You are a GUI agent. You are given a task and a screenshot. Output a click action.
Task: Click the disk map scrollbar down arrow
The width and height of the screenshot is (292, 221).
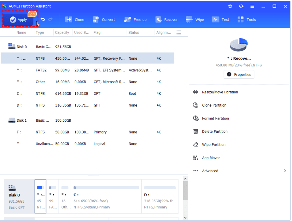185,218
